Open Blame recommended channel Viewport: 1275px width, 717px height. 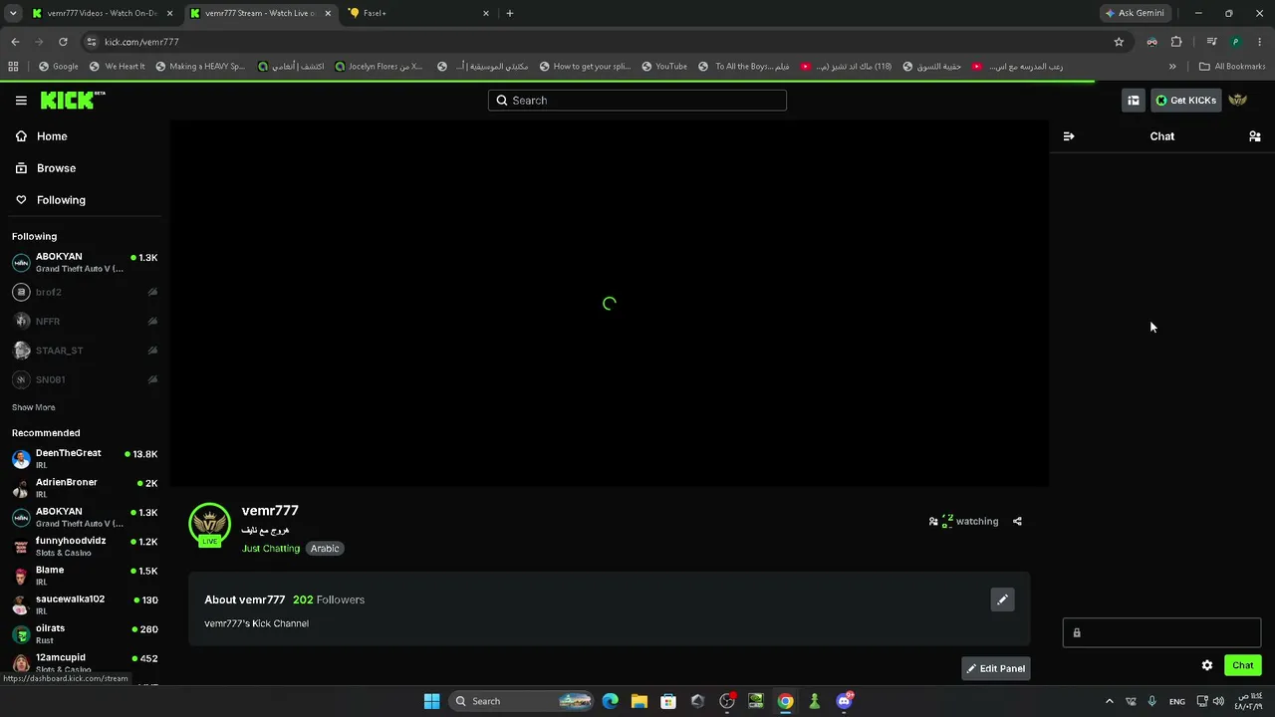tap(84, 576)
